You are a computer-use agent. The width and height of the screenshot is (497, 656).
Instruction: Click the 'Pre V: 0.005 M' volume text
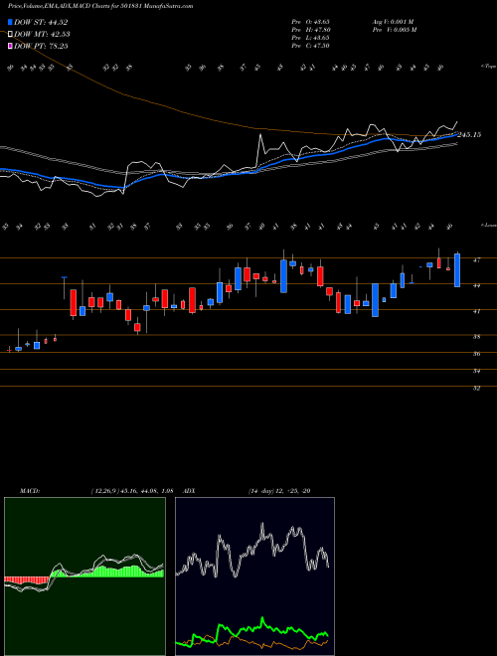[394, 30]
